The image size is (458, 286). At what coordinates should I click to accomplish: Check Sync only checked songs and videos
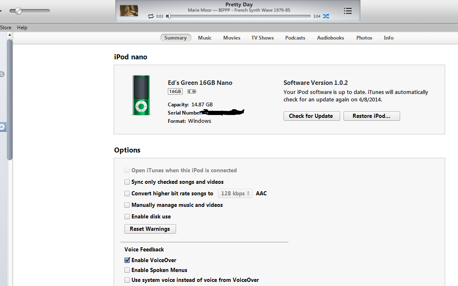(x=127, y=182)
